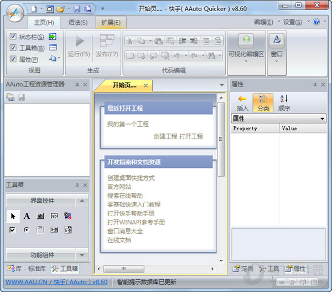Click the Redo arrow icon

tap(194, 56)
